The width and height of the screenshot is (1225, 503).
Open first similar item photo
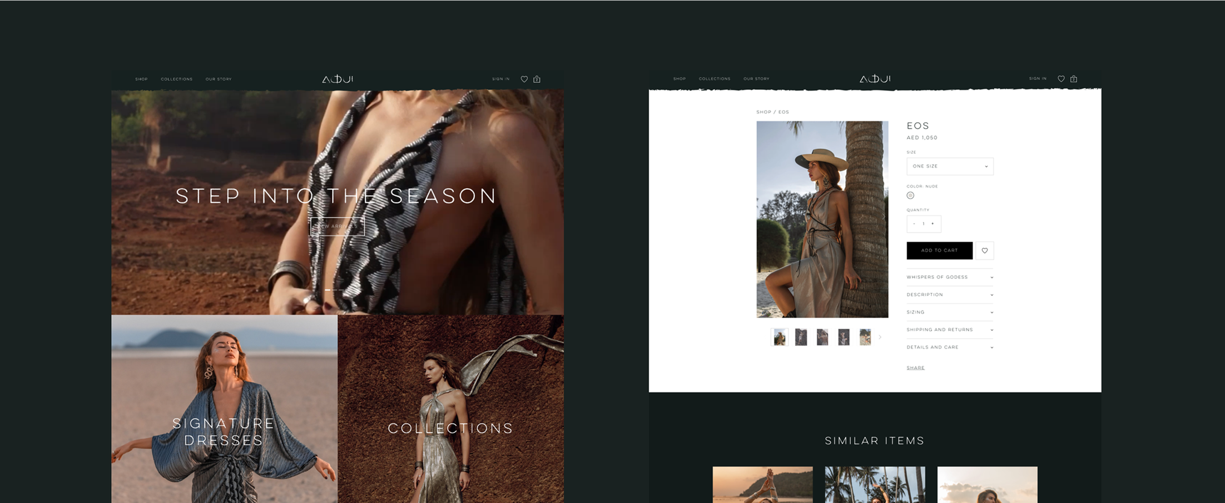[762, 485]
